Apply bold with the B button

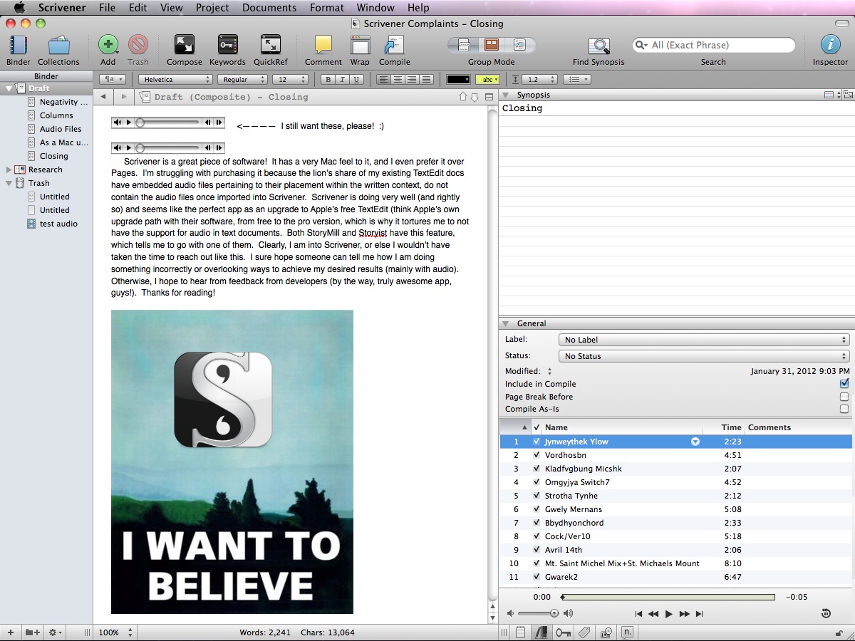328,80
